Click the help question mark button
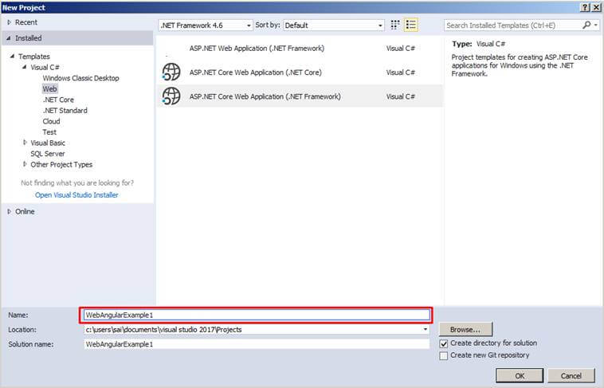The image size is (604, 388). click(x=585, y=7)
